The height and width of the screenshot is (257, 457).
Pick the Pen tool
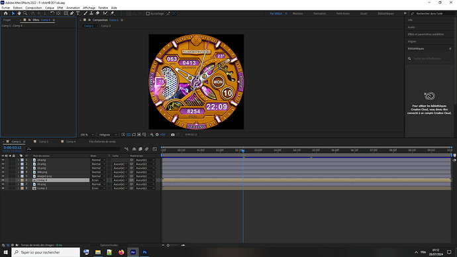[x=72, y=13]
